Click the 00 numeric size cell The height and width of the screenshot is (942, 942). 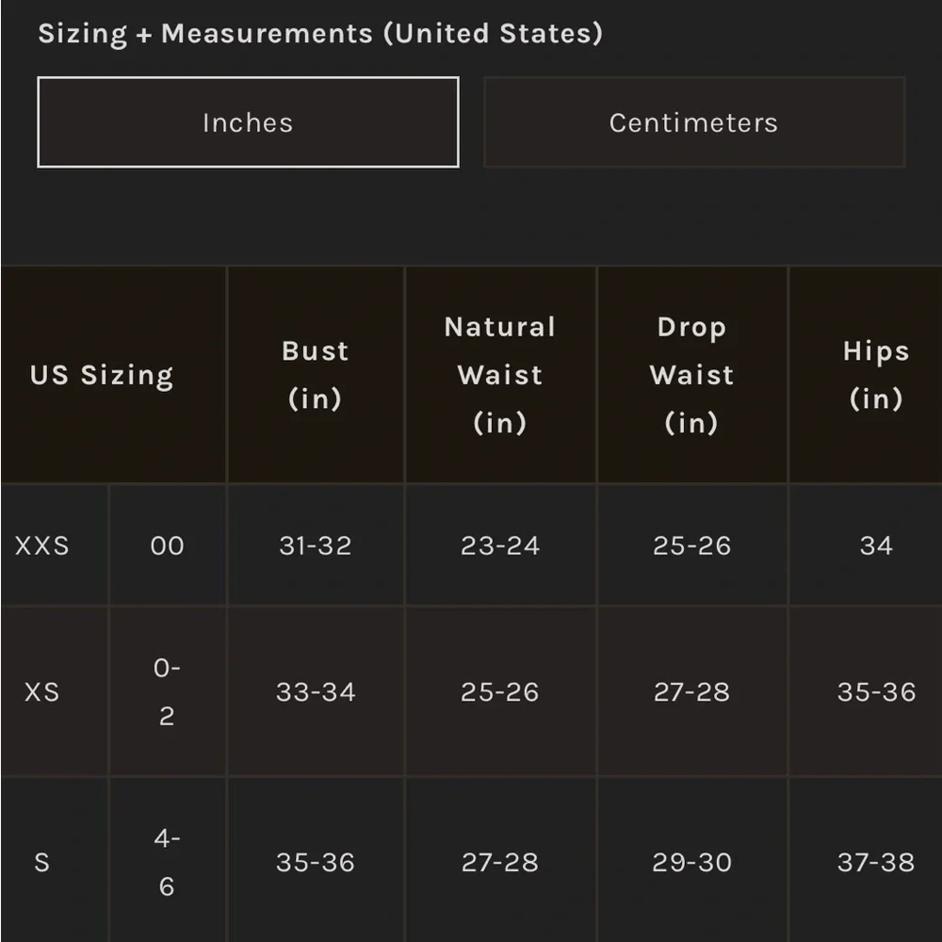pyautogui.click(x=168, y=545)
